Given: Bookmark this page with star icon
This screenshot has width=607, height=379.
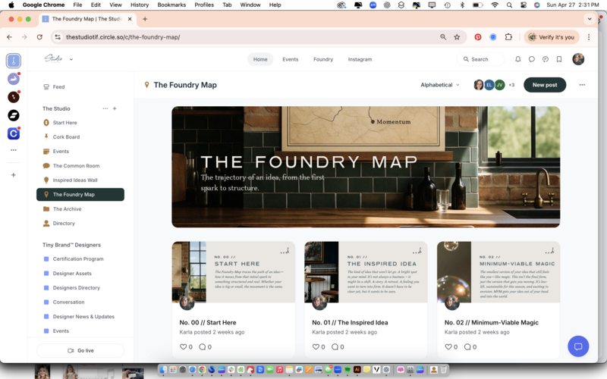Looking at the screenshot, I should (x=457, y=37).
